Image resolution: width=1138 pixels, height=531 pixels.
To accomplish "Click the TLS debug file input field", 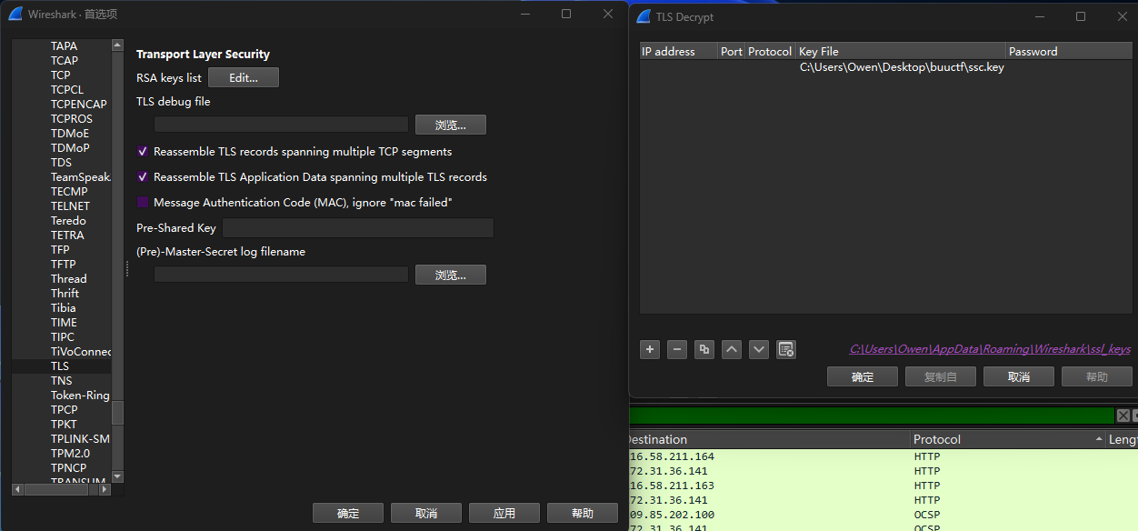I will [x=281, y=125].
